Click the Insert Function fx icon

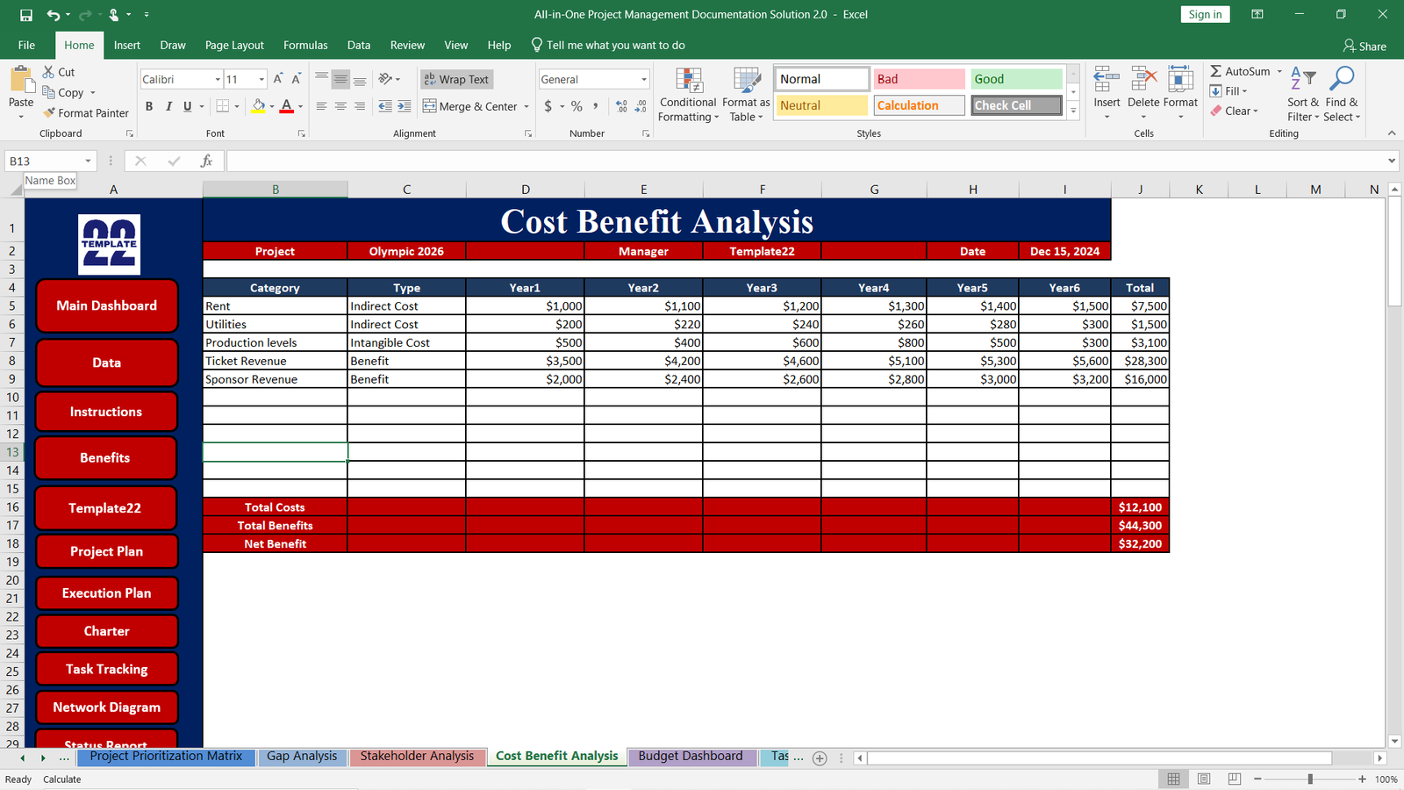(206, 161)
